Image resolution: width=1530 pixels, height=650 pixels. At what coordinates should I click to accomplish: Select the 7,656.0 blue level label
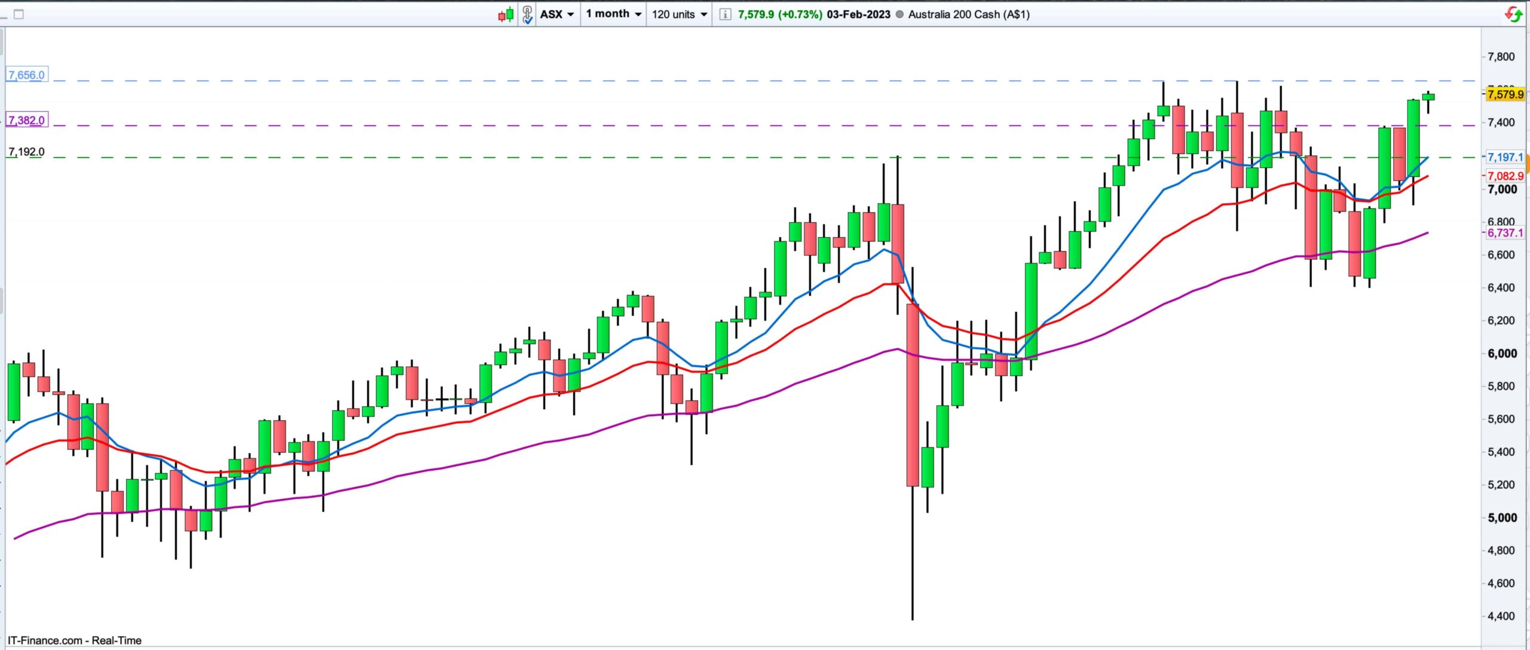tap(26, 75)
